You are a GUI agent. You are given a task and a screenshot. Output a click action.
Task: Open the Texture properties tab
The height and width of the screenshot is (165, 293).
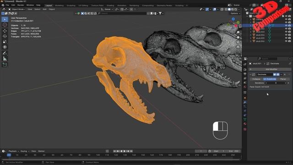tap(245, 129)
